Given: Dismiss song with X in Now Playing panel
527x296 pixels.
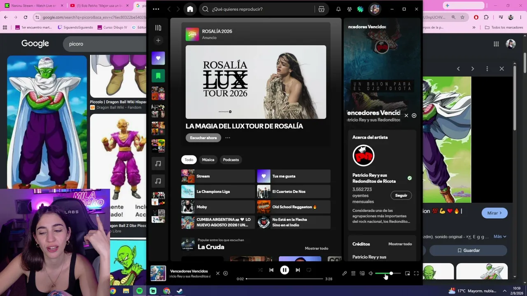Looking at the screenshot, I should [406, 116].
